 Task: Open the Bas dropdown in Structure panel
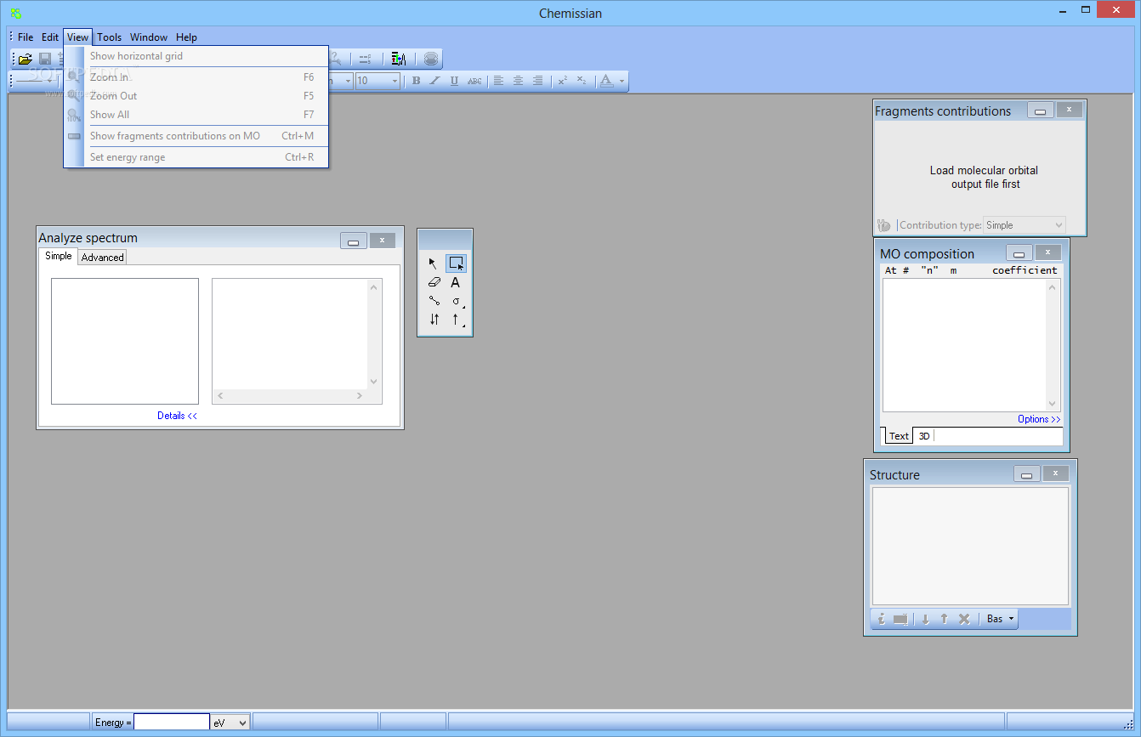(x=1000, y=619)
